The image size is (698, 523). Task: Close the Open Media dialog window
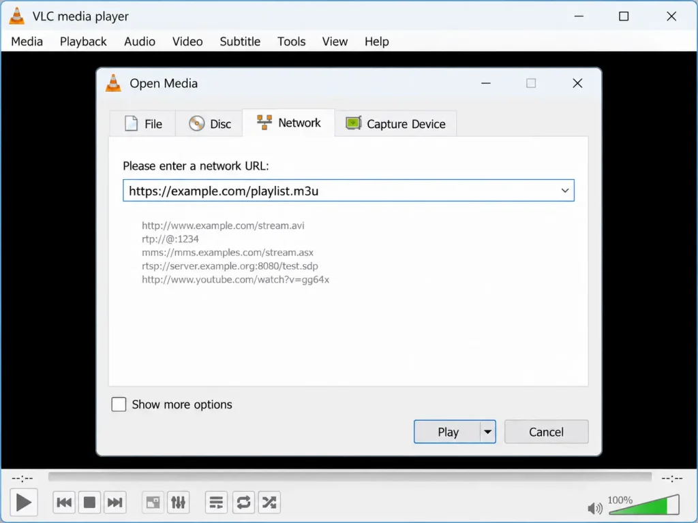click(x=577, y=83)
